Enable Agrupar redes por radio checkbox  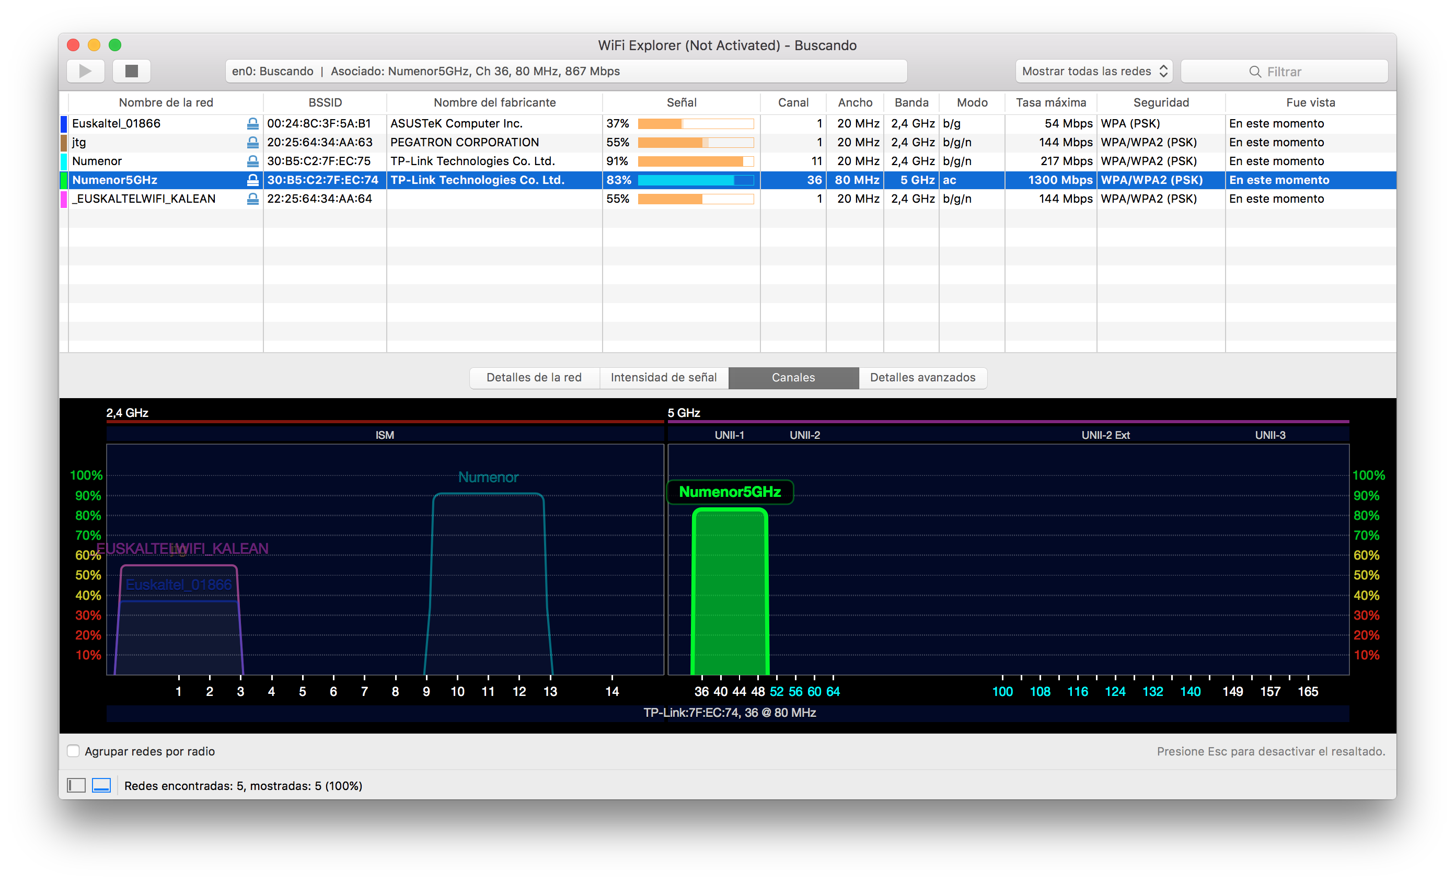[x=73, y=751]
